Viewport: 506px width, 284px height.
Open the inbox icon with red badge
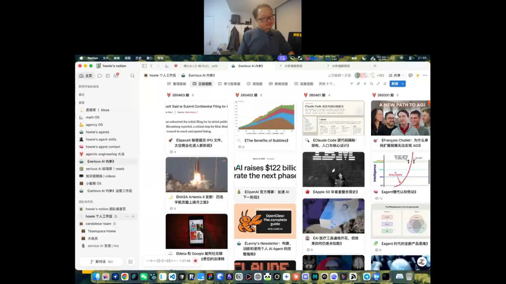coord(116,76)
